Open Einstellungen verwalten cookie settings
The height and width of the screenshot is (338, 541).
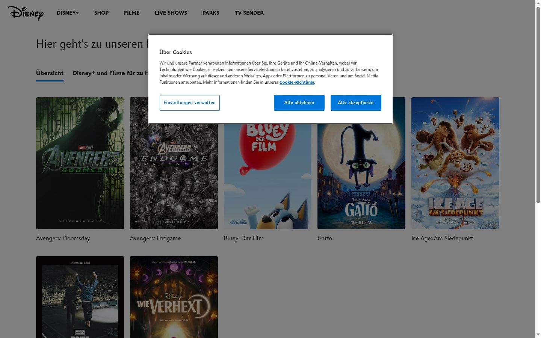(190, 103)
